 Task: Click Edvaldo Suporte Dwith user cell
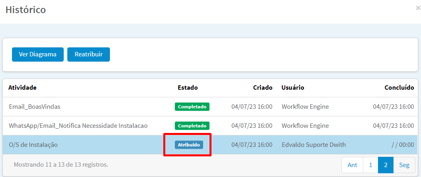[x=313, y=145]
